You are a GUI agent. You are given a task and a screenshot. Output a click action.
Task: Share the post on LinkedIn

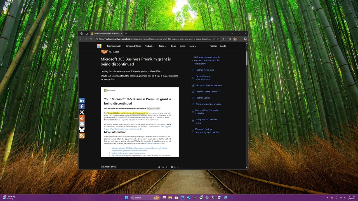pyautogui.click(x=82, y=100)
